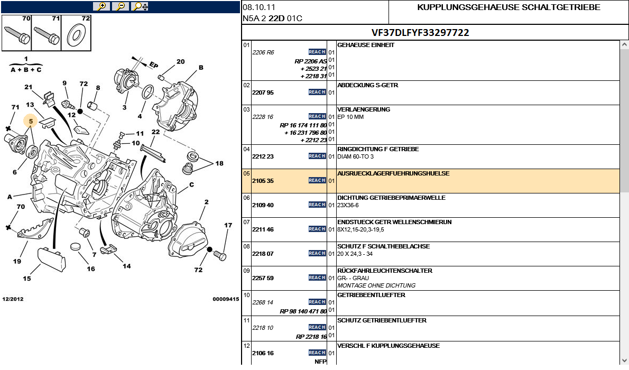
Task: Click the zoom out magnifier icon
Action: 121,6
